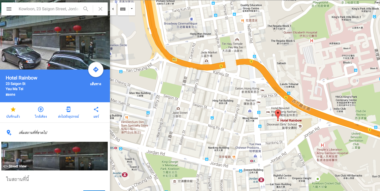
Task: Open the Street View thumbnail
Action: [x=55, y=156]
